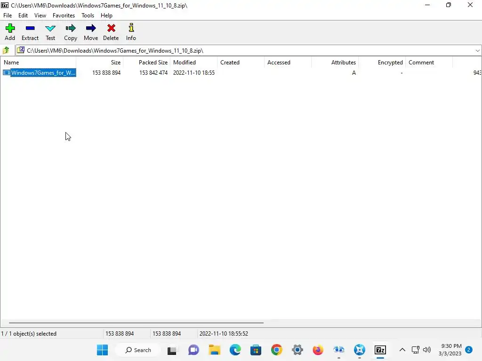Open the Info toolbar icon
Image resolution: width=482 pixels, height=361 pixels.
(131, 32)
